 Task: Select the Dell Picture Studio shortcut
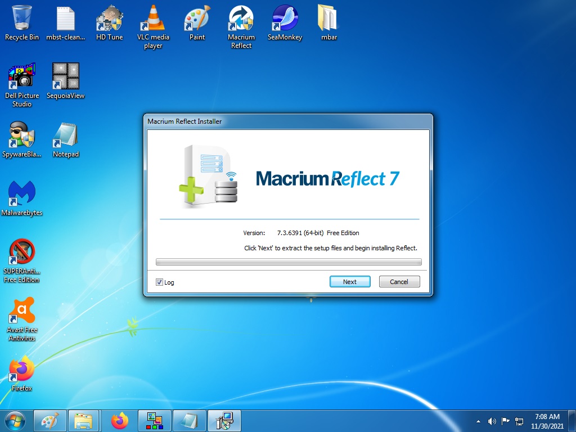pos(22,85)
